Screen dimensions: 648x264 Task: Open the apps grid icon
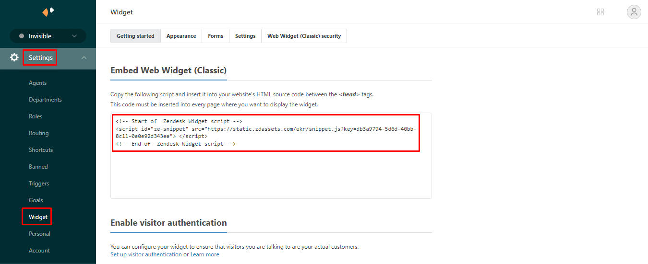[x=600, y=12]
